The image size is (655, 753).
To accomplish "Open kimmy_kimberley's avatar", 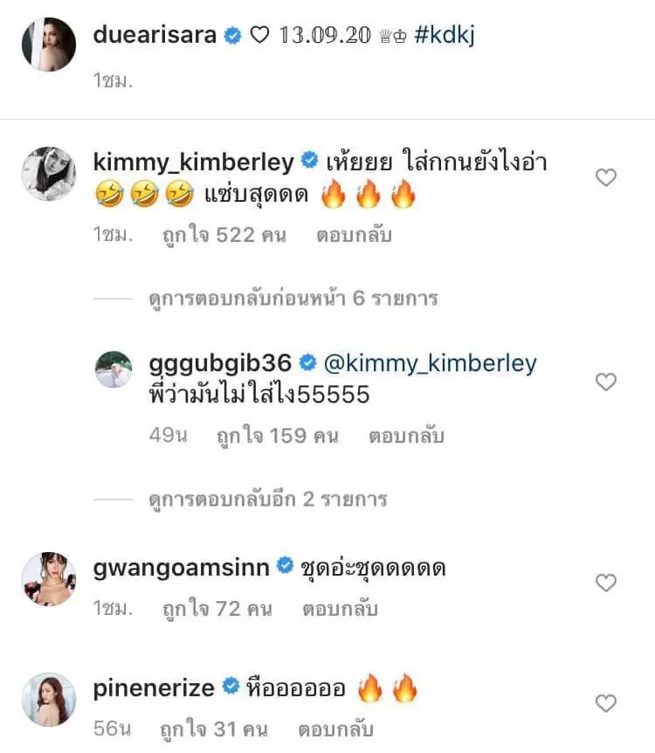I will (49, 174).
